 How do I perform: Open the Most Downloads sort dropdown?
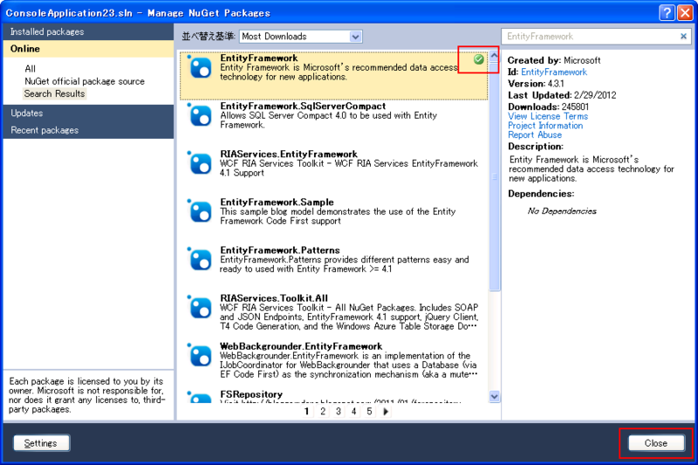(x=301, y=37)
